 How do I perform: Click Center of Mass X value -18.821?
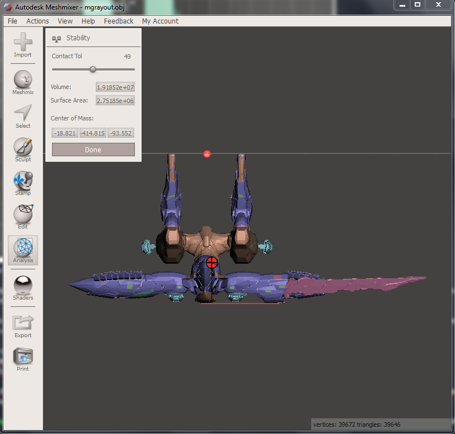tap(65, 133)
